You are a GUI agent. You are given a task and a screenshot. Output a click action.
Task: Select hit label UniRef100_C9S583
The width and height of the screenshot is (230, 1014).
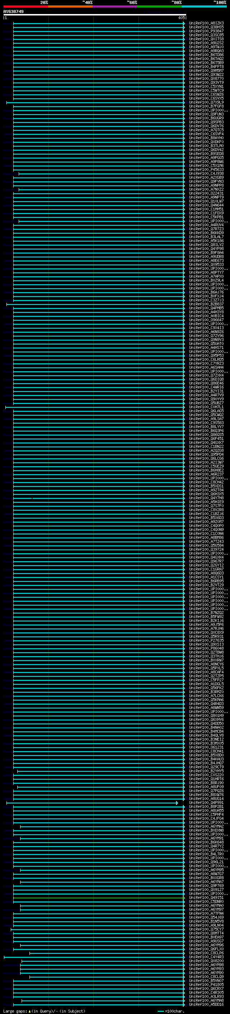[206, 423]
